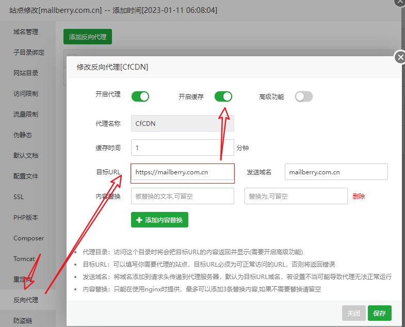Click the 添加反向代理 button
Viewport: 405px width, 327px height.
(x=88, y=37)
